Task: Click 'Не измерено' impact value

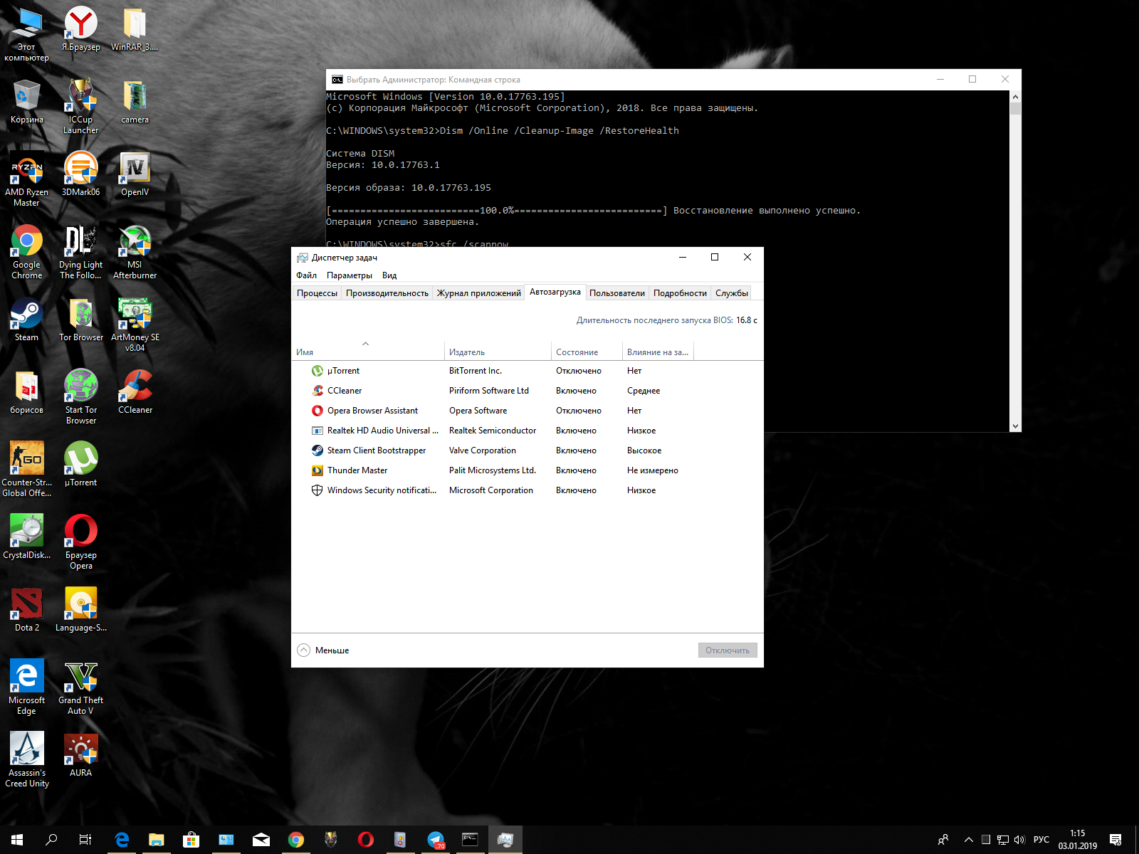Action: tap(653, 470)
